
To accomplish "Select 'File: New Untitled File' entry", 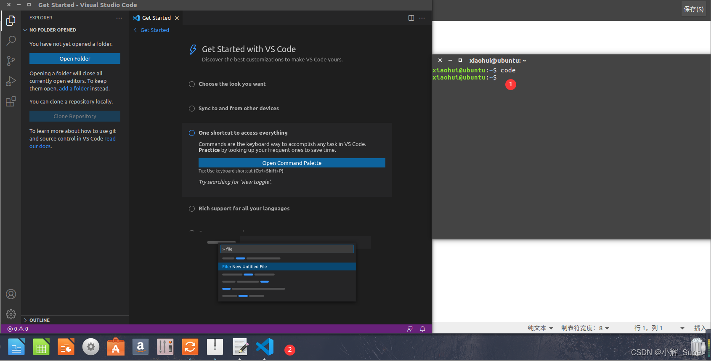I will coord(287,266).
